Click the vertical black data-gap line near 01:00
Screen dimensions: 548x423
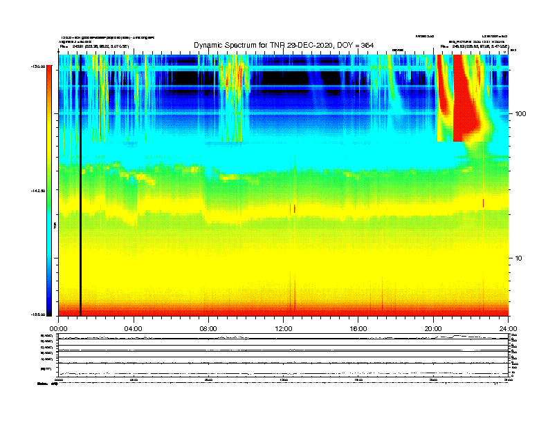(x=80, y=185)
